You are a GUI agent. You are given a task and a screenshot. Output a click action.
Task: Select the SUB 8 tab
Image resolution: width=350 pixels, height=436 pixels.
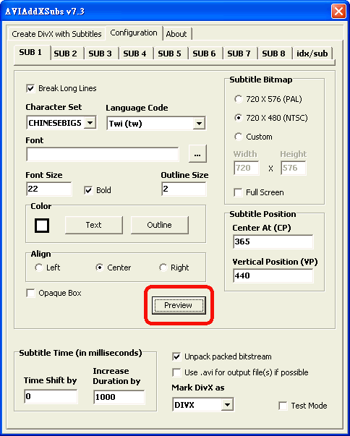coord(274,54)
